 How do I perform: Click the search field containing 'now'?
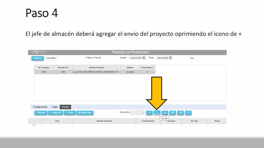pyautogui.click(x=205, y=58)
